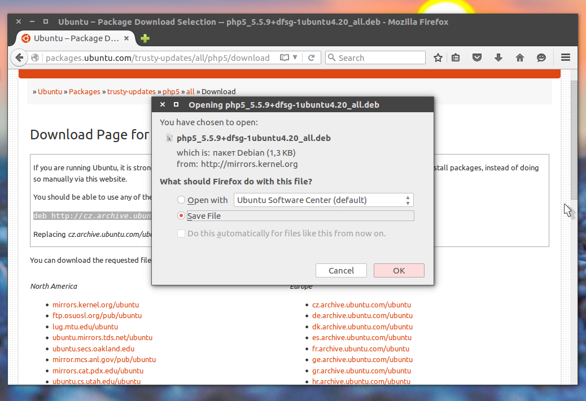
Task: Click the North America heading
Action: 54,287
